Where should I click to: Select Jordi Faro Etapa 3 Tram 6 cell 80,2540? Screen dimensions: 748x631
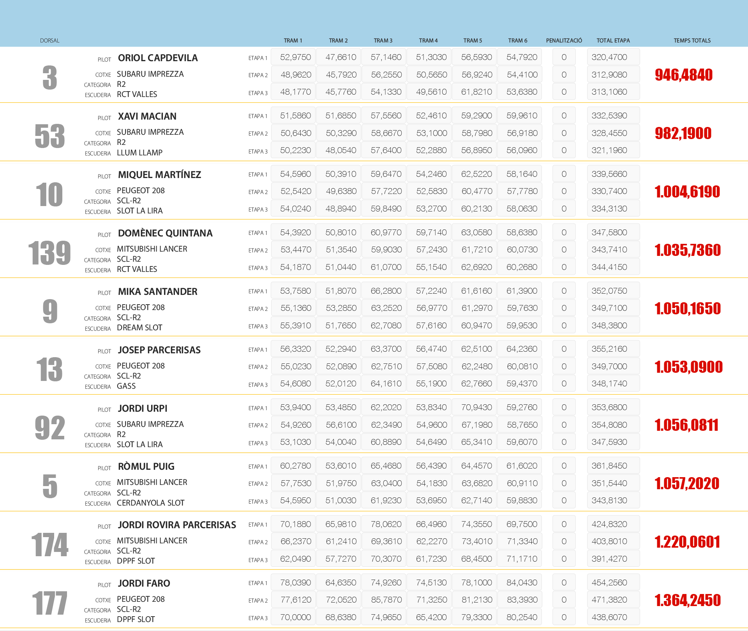[522, 617]
